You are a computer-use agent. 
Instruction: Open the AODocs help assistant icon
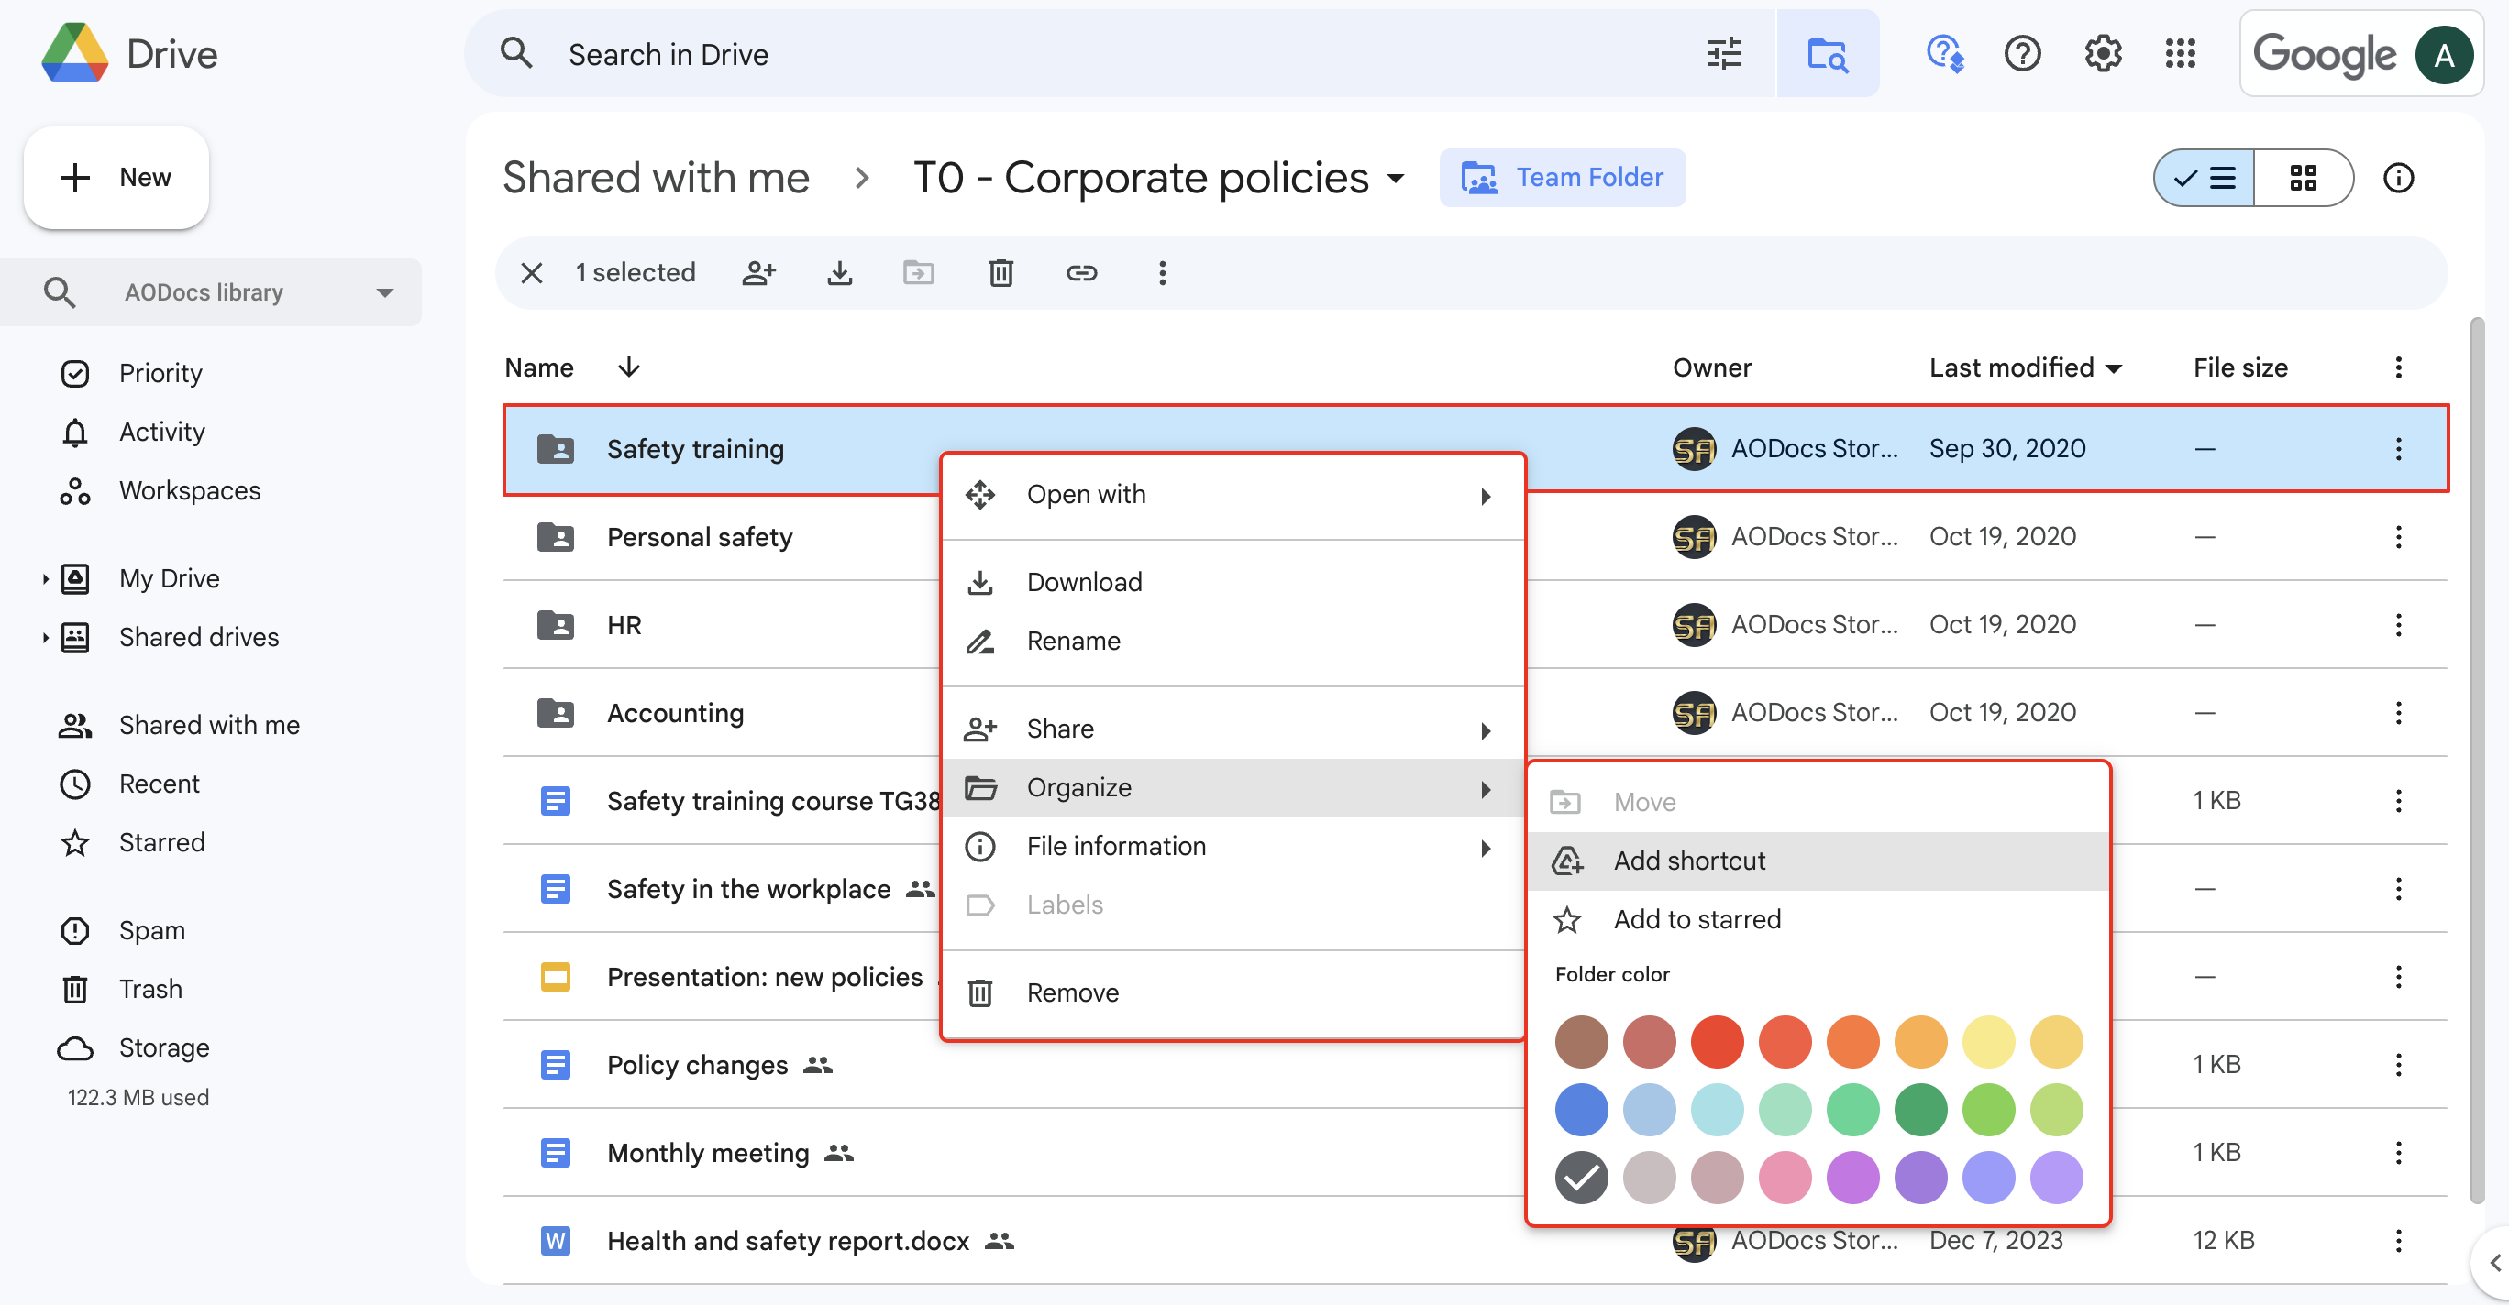coord(1945,53)
